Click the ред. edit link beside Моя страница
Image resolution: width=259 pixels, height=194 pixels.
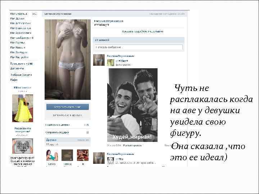click(35, 14)
